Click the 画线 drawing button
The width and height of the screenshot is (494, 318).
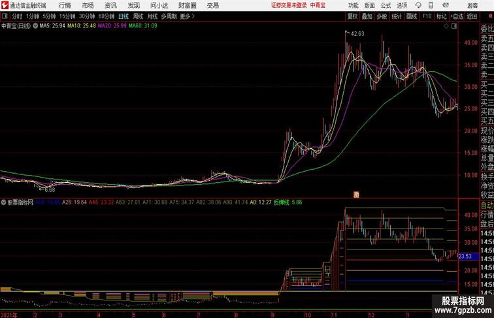pyautogui.click(x=412, y=16)
